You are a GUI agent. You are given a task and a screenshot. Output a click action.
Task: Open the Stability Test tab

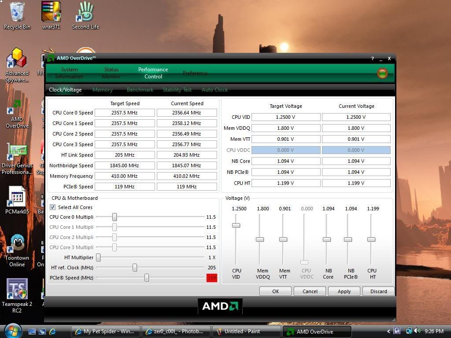[177, 90]
